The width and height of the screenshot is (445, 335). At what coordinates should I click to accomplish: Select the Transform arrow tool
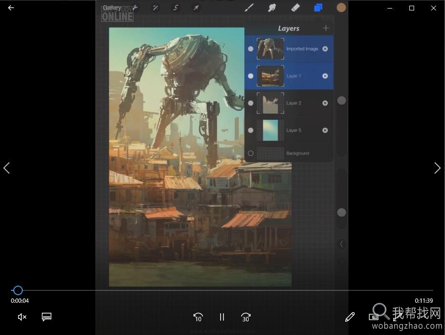tap(196, 8)
